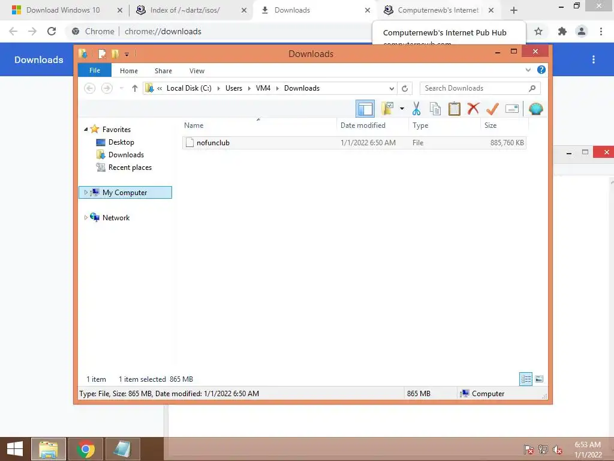
Task: Expand the chevron after Users in breadcrumb
Action: click(249, 88)
